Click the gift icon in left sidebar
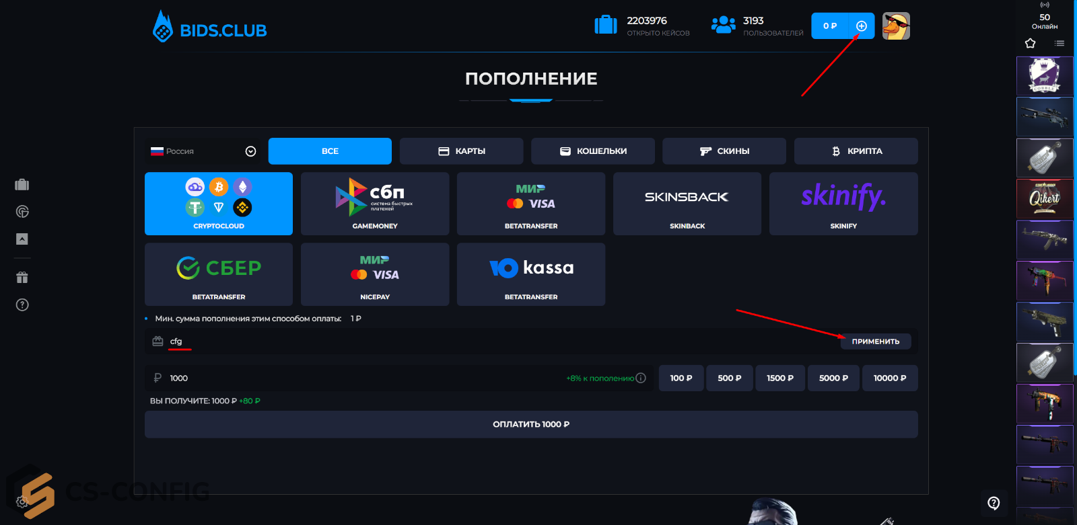The width and height of the screenshot is (1077, 525). [x=22, y=277]
